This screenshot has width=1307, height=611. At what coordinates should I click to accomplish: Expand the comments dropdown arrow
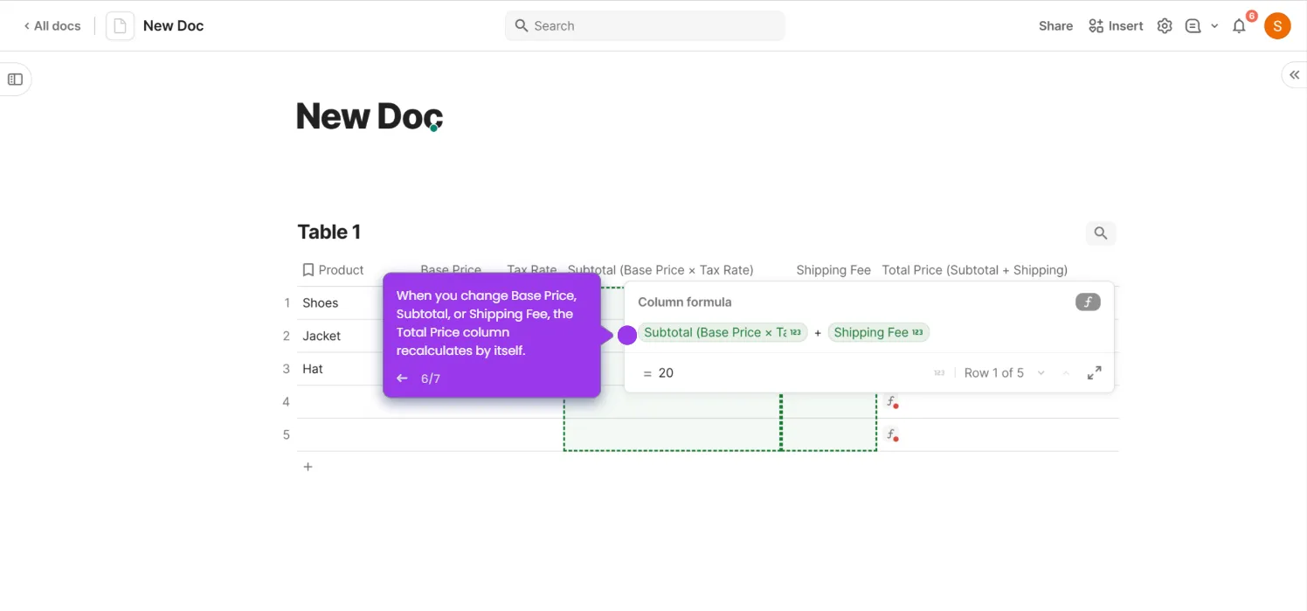click(1214, 26)
